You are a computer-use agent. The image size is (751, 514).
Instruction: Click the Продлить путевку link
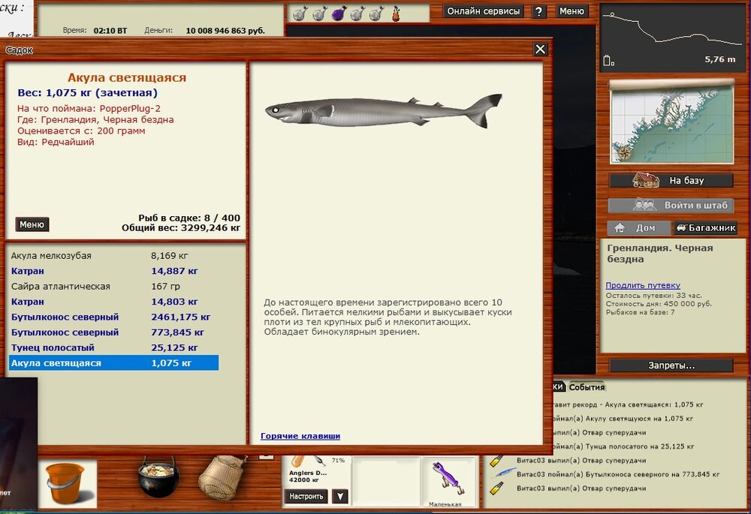coord(643,285)
